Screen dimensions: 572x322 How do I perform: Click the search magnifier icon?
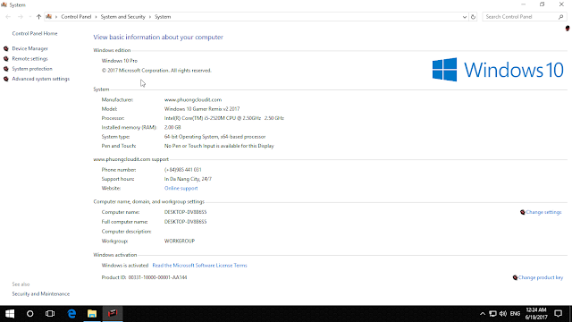[x=561, y=17]
